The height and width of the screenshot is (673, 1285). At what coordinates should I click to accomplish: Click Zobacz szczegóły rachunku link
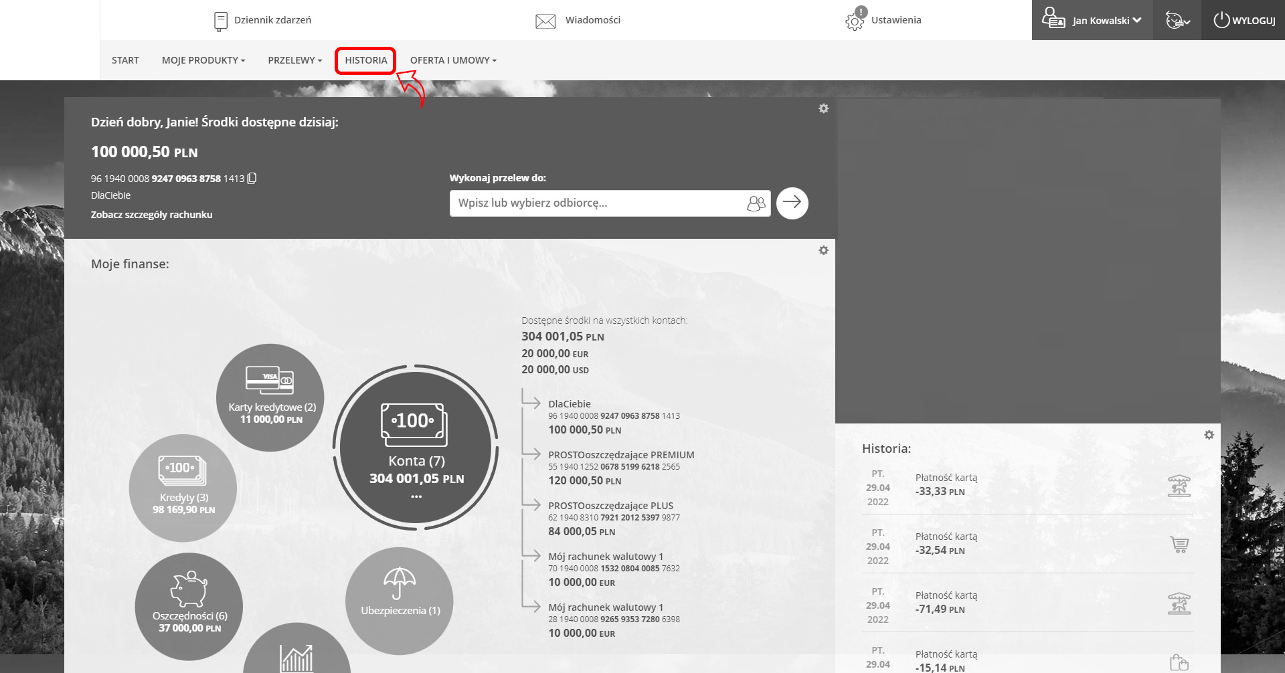point(152,215)
